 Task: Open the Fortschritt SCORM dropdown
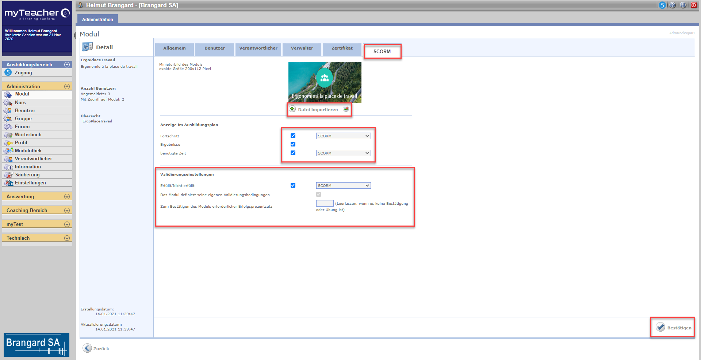tap(343, 136)
